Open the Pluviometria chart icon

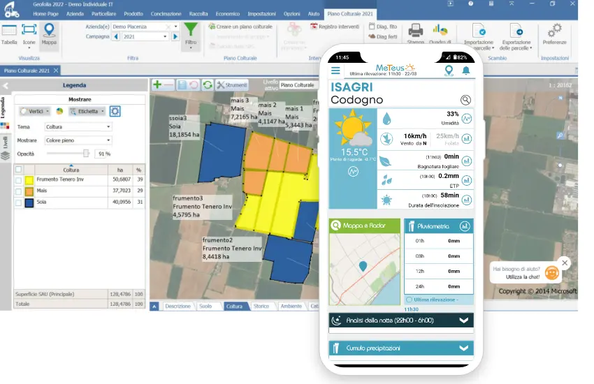coord(465,226)
